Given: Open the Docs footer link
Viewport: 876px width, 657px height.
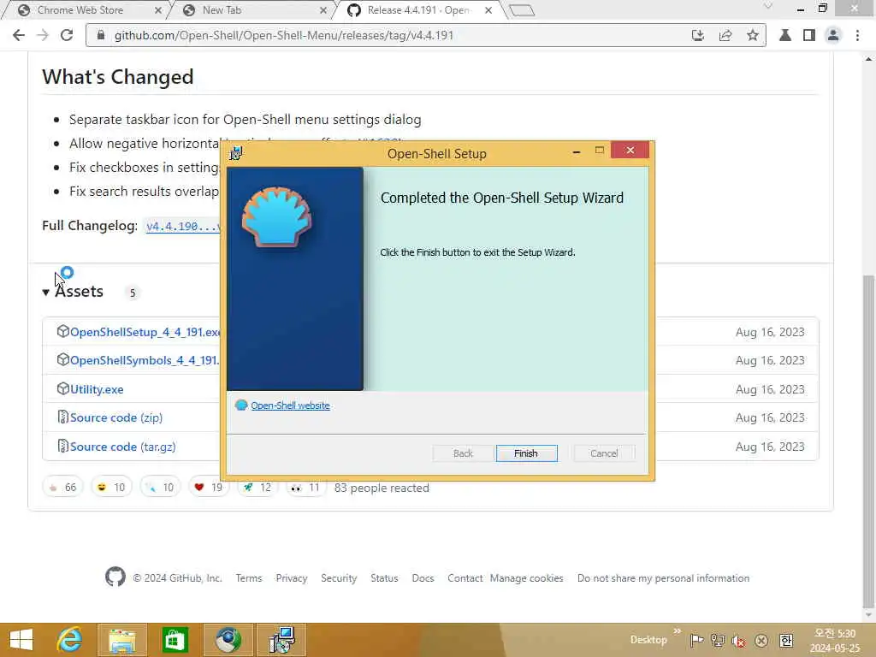Looking at the screenshot, I should click(x=423, y=578).
